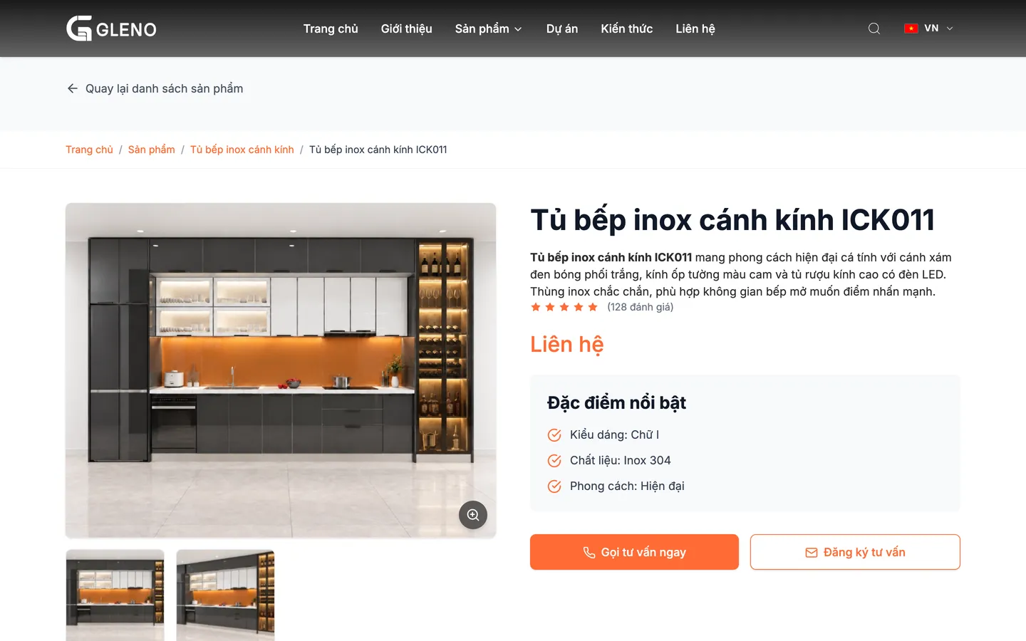This screenshot has width=1026, height=641.
Task: Open the Dự án page
Action: click(x=562, y=28)
